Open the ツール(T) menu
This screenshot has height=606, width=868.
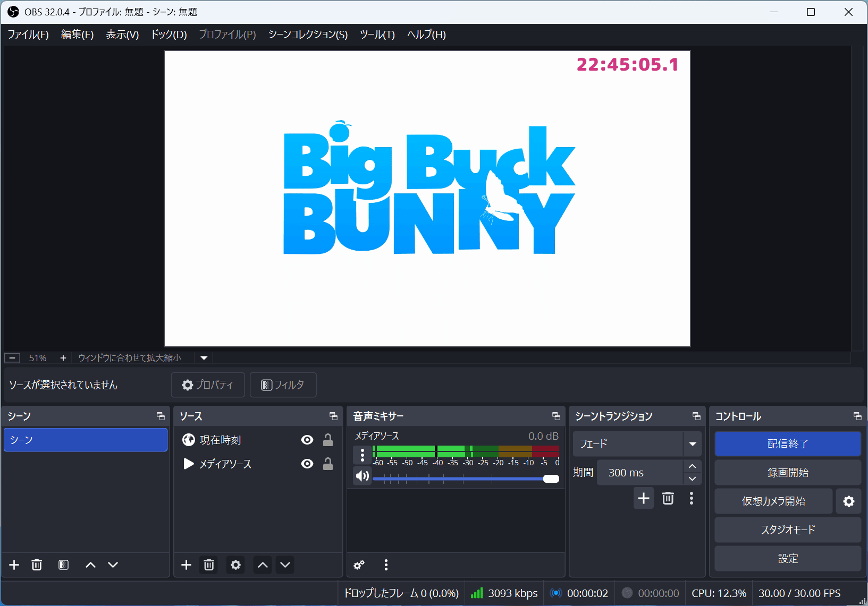pos(377,35)
